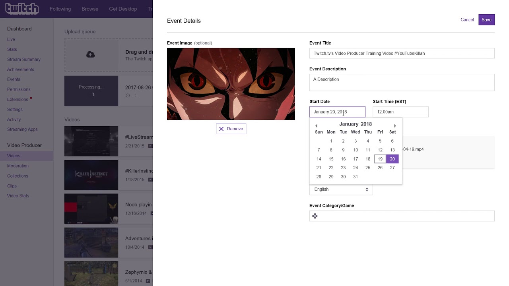
Task: Open the Adventures video thumbnail
Action: (91, 243)
